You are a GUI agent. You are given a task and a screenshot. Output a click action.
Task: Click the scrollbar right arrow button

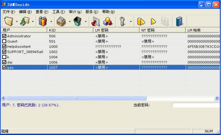tap(217, 98)
